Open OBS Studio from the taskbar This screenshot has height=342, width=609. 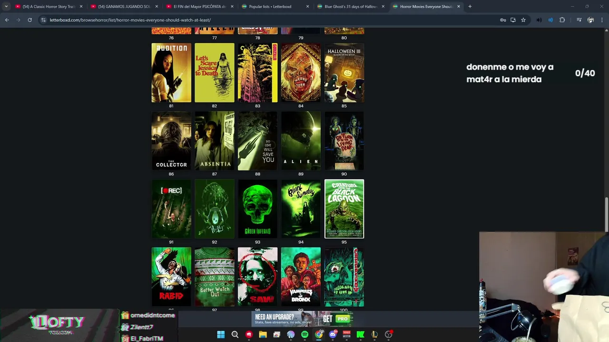click(x=389, y=334)
